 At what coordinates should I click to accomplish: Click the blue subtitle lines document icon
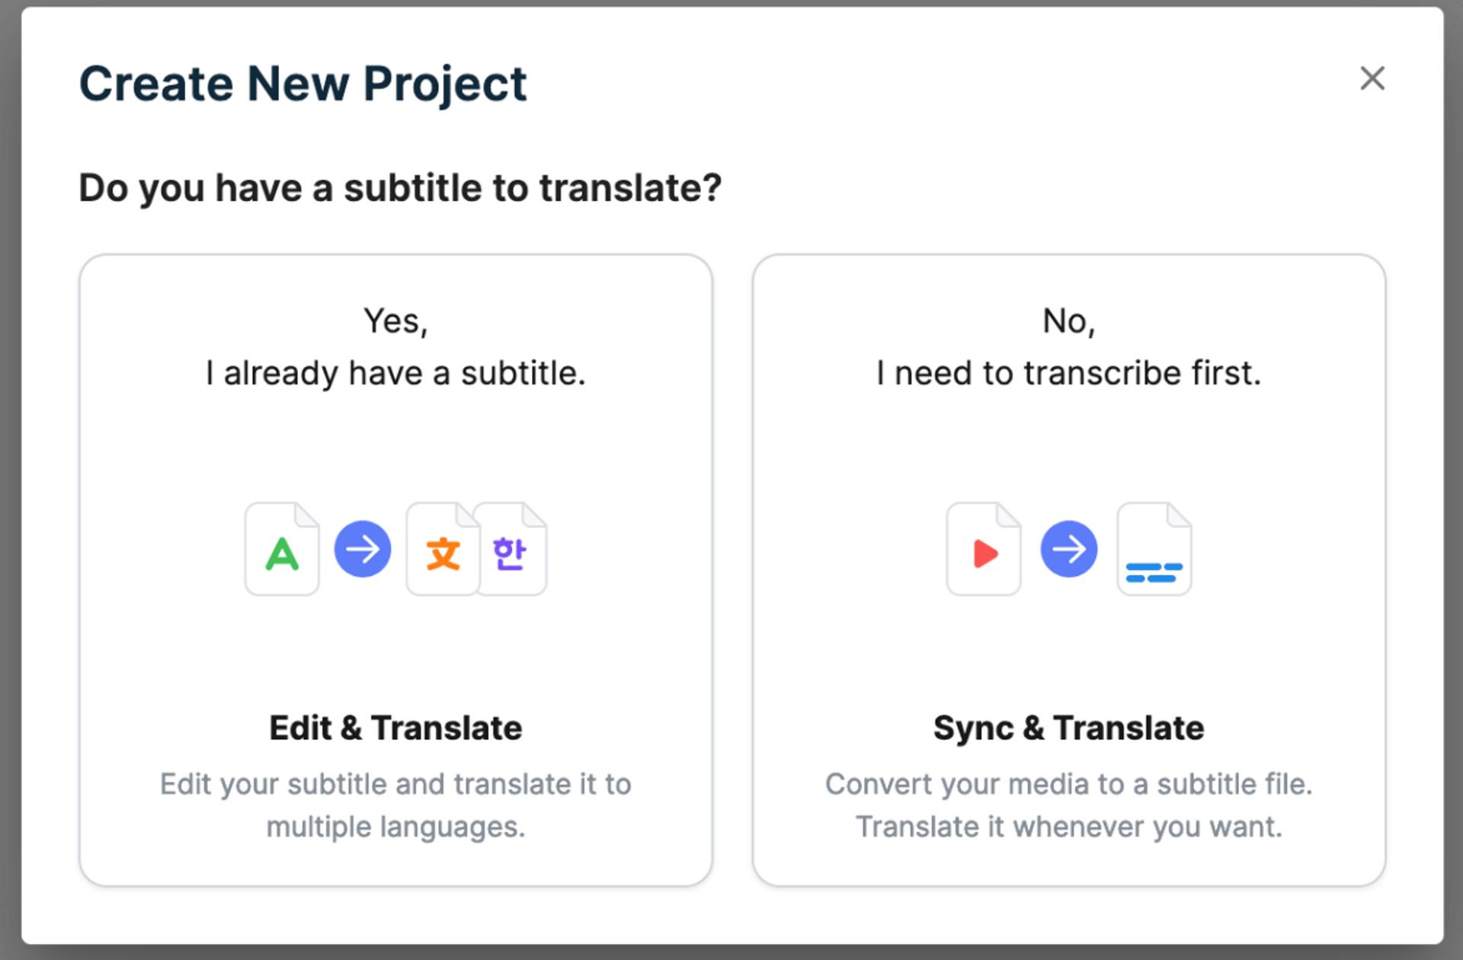(1154, 549)
